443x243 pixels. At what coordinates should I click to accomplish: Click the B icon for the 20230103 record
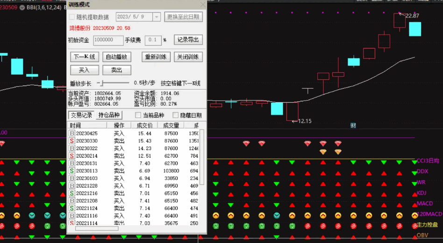coord(72,179)
